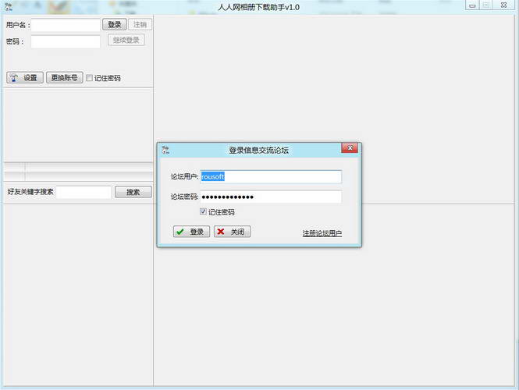Minimize the main application window
Viewport: 519px width, 390px height.
(472, 5)
